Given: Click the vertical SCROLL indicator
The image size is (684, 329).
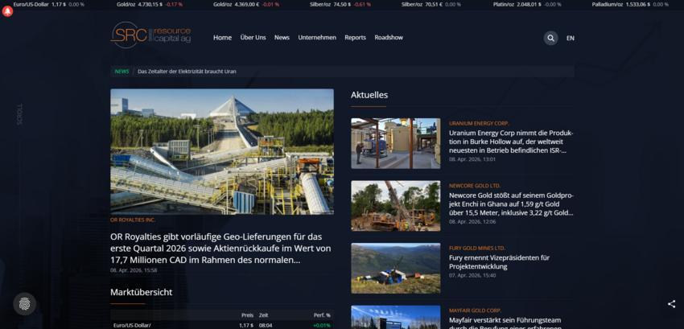Looking at the screenshot, I should tap(19, 114).
